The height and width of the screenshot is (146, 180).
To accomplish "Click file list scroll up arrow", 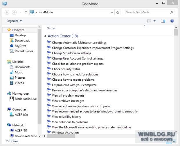I will coord(176,27).
